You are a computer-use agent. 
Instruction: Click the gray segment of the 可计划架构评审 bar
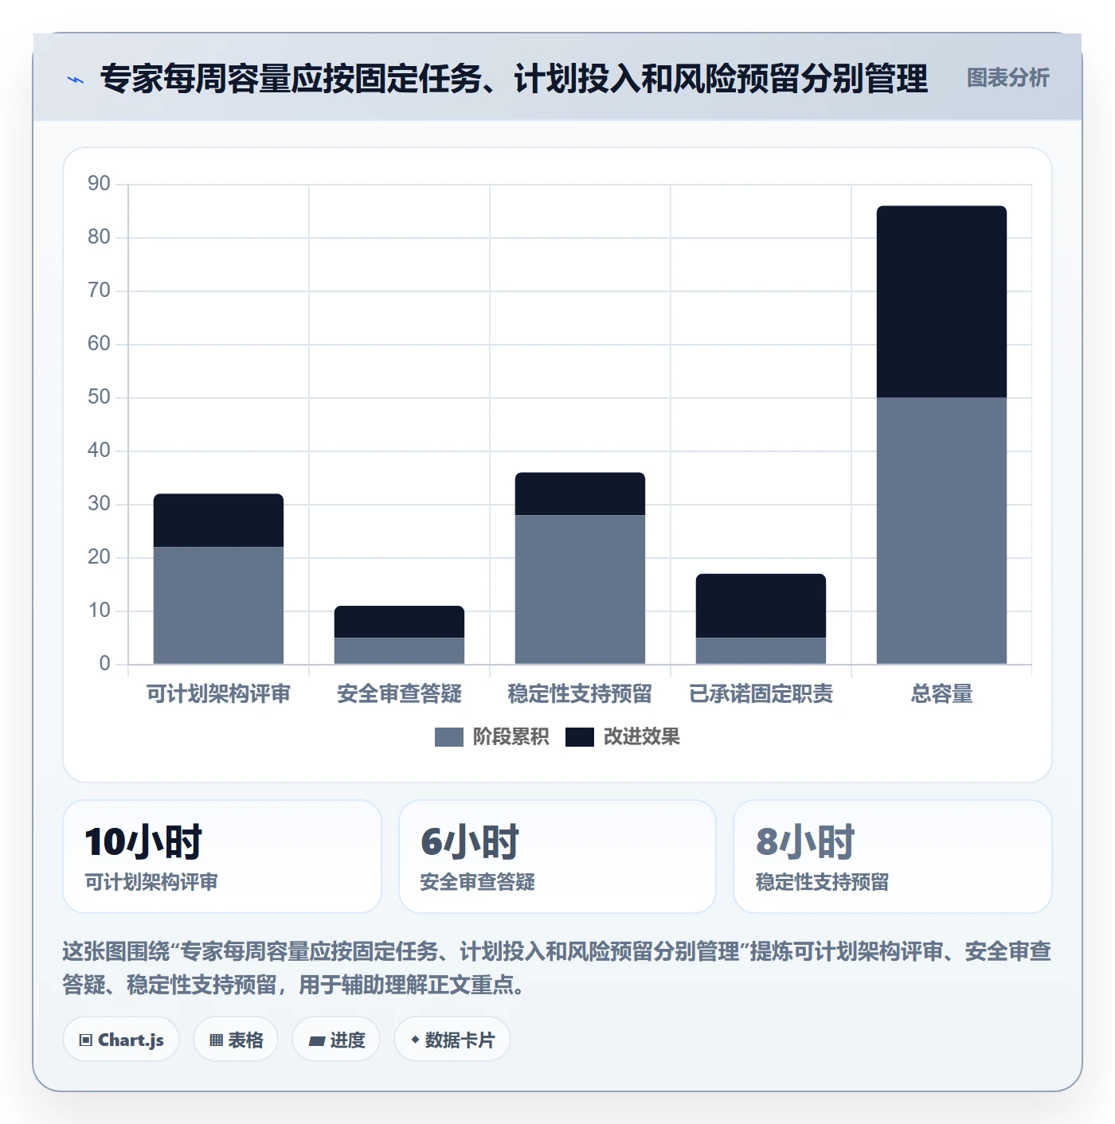coord(218,605)
